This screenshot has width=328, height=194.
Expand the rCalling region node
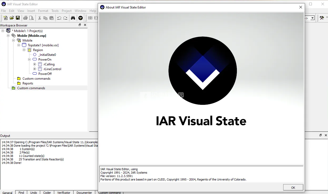(x=34, y=64)
